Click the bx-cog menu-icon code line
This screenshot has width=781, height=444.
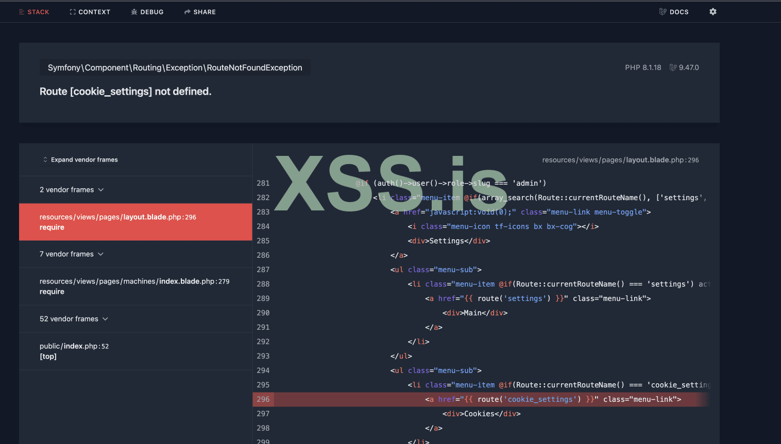503,226
